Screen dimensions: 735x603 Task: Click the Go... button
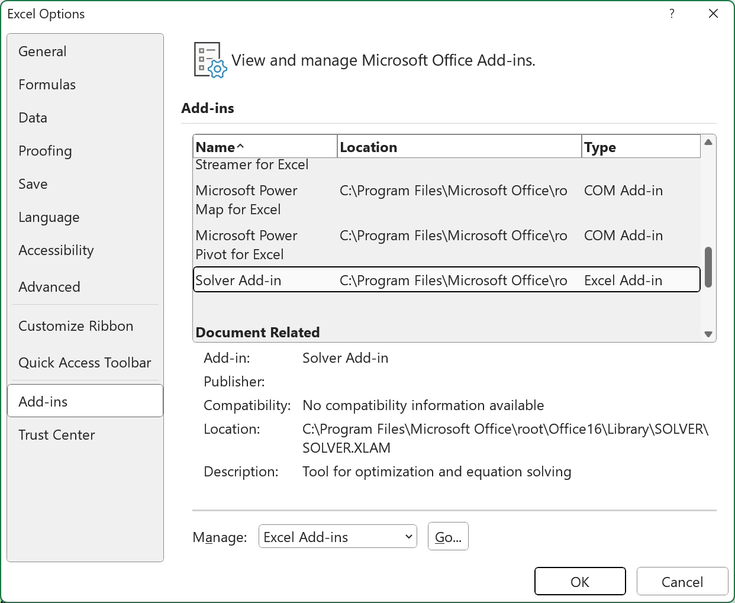[x=448, y=536]
